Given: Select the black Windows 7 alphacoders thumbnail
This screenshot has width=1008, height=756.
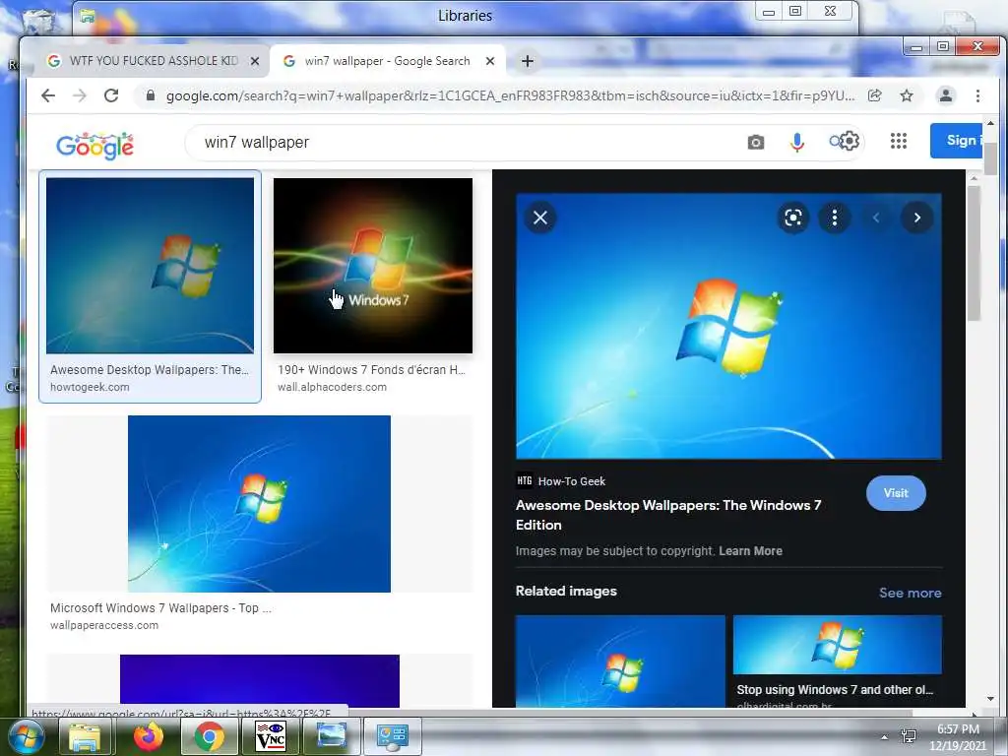Looking at the screenshot, I should 373,266.
